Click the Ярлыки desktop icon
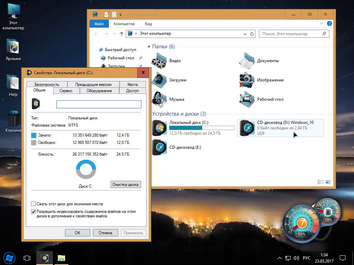Viewport: 354px width, 265px height. (13, 50)
